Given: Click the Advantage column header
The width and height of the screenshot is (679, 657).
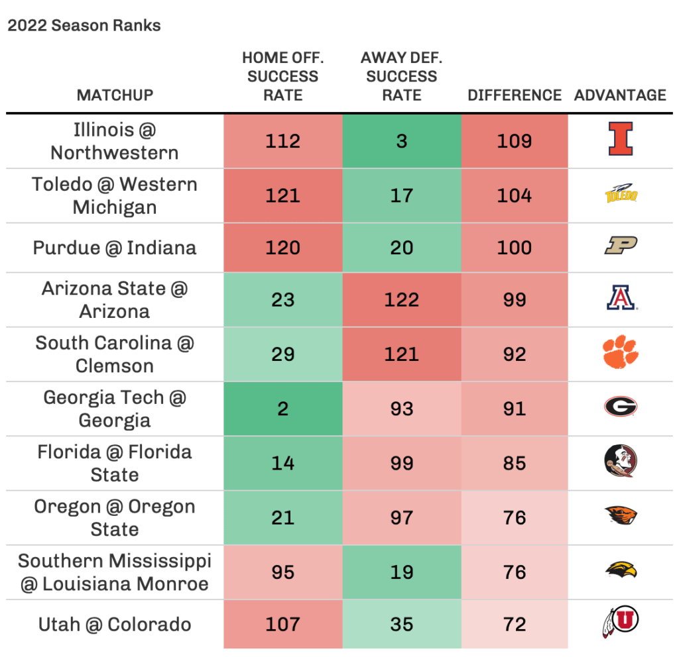Looking at the screenshot, I should [620, 95].
